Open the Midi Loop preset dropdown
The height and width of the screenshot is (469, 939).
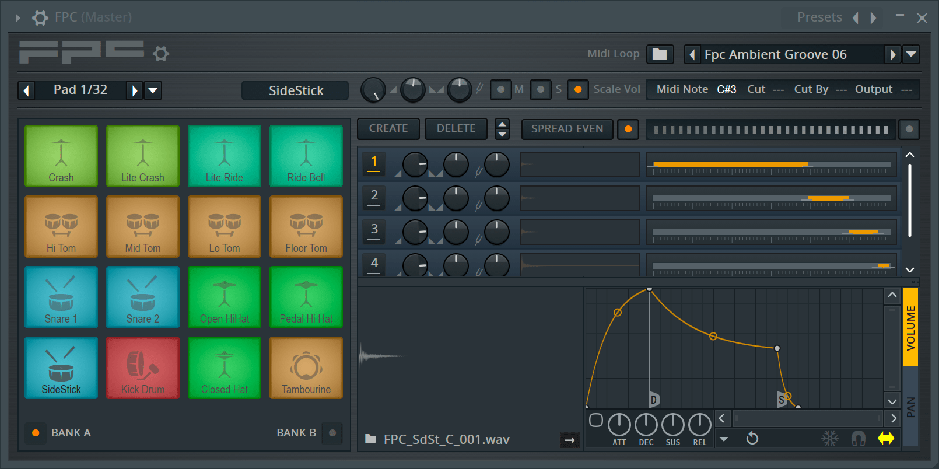coord(911,55)
